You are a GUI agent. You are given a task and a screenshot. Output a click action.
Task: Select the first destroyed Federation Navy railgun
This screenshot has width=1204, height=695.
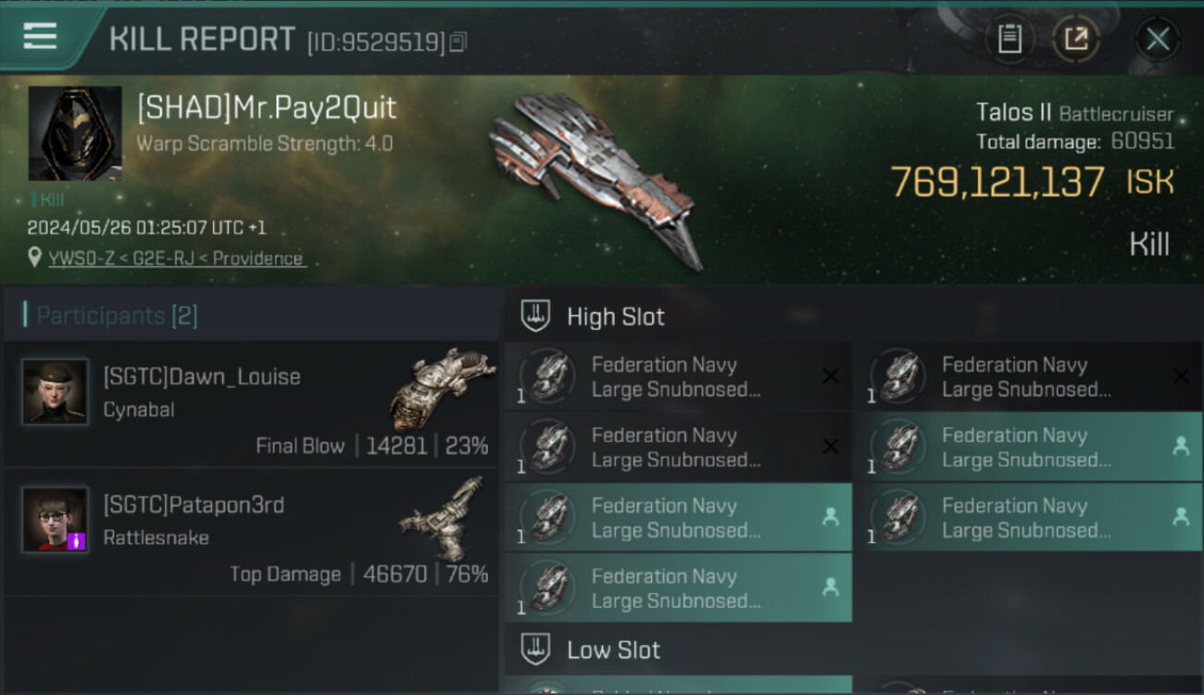point(677,377)
